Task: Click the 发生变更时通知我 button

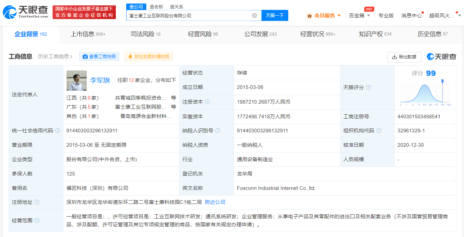Action: [149, 56]
